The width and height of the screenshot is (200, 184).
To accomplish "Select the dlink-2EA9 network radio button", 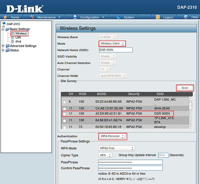I will click(x=64, y=109).
